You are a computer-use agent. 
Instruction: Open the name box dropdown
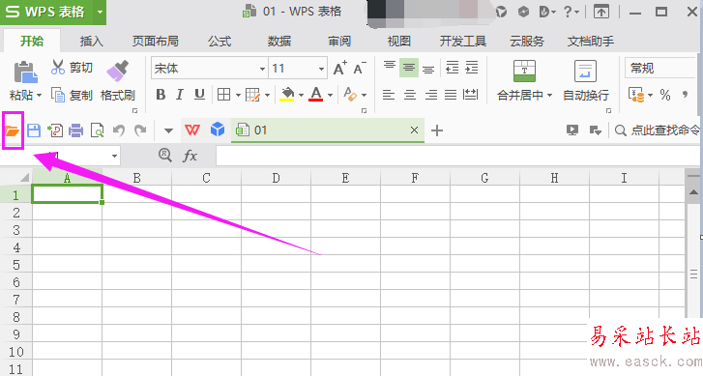(115, 156)
